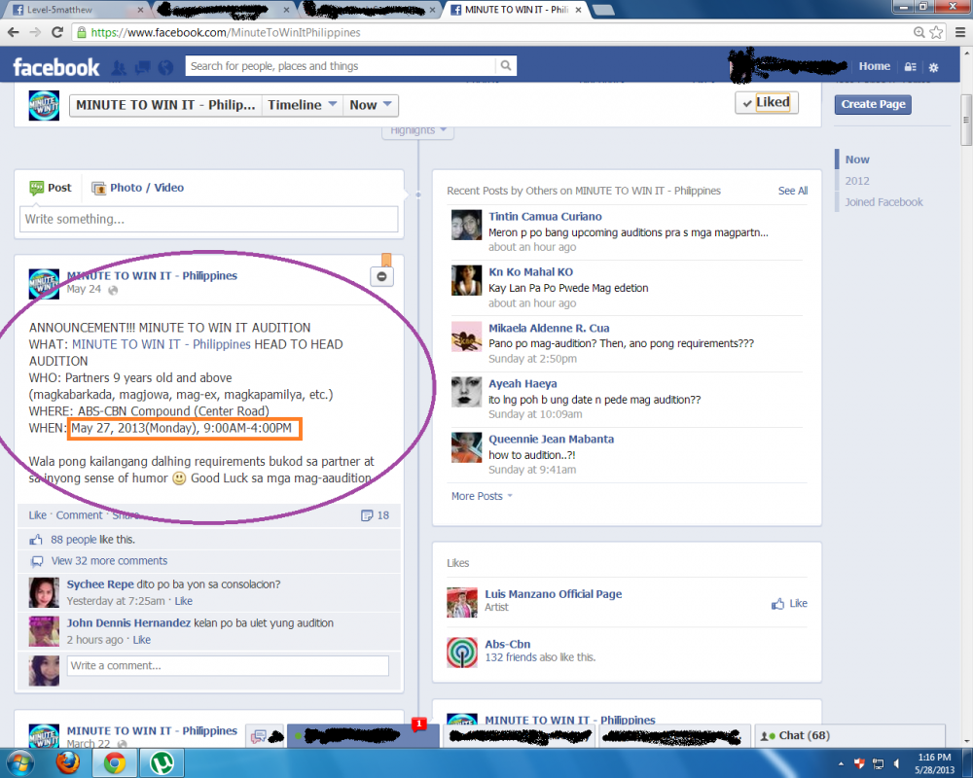This screenshot has height=778, width=973.
Task: Open Ayeah Haeya's profile link
Action: [523, 384]
